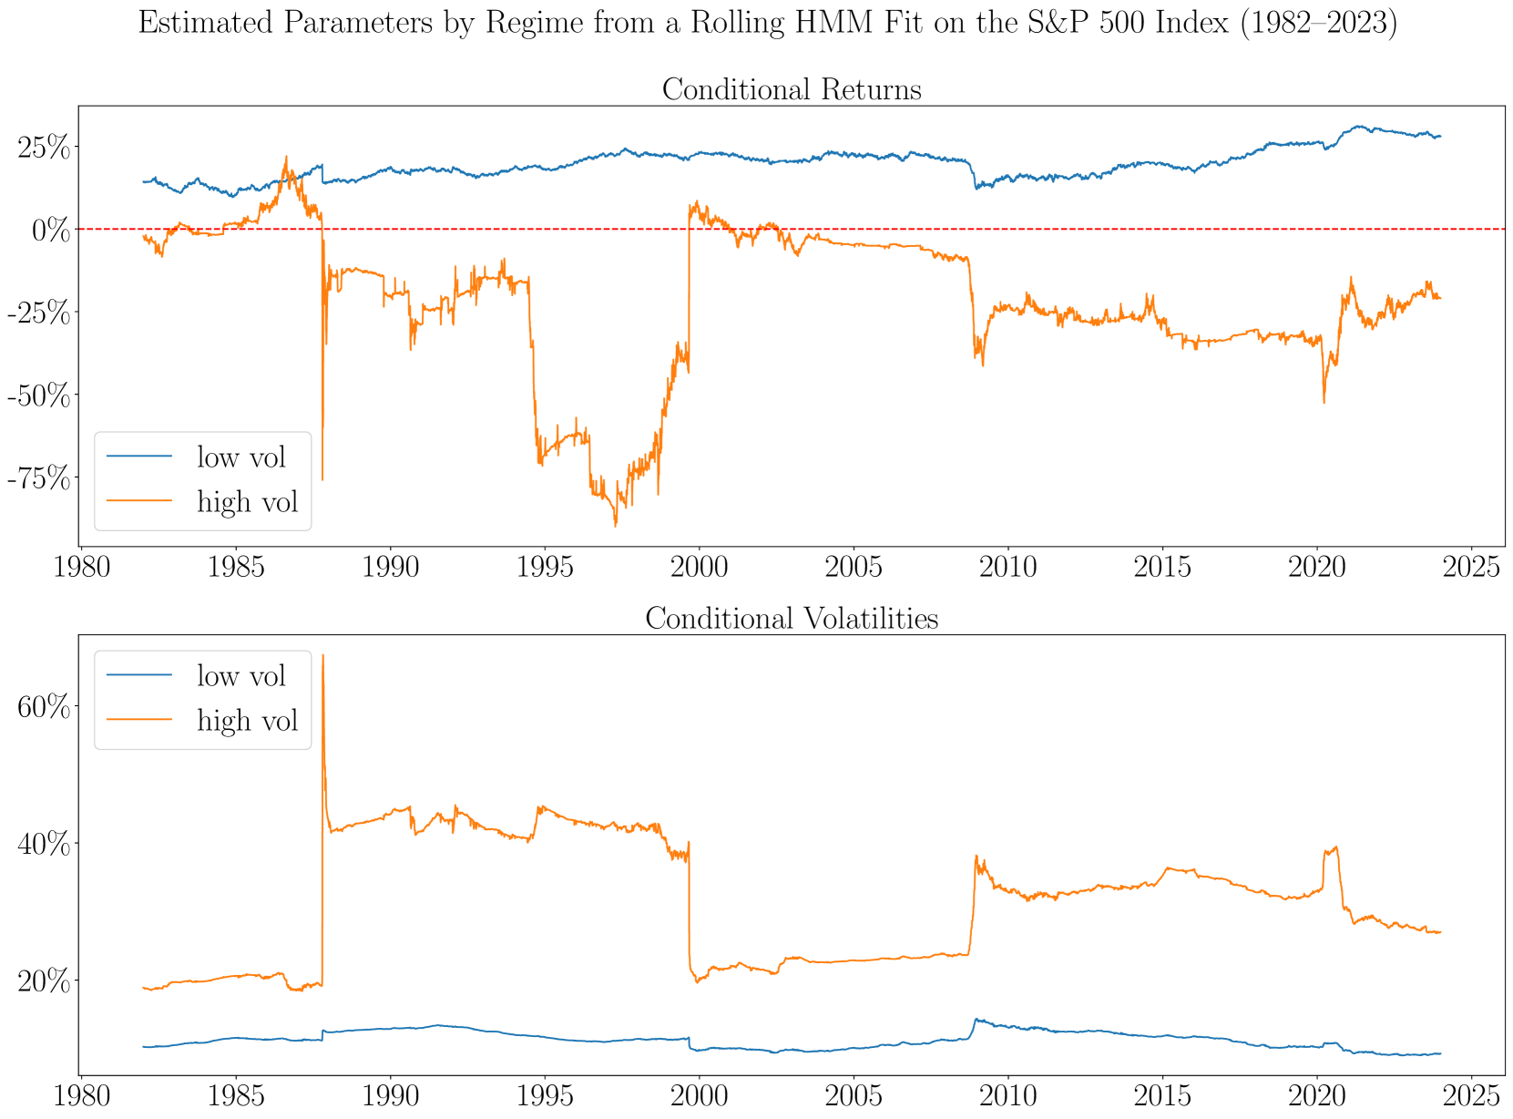Click the orange high vol line swatch in Conditional Volatilities legend

[138, 720]
